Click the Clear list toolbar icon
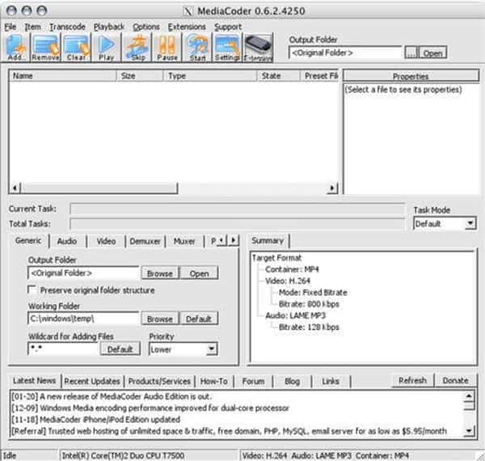The height and width of the screenshot is (461, 485). [77, 48]
